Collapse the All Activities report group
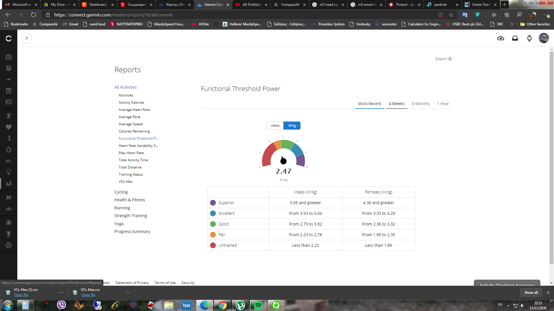Image resolution: width=554 pixels, height=311 pixels. 126,87
